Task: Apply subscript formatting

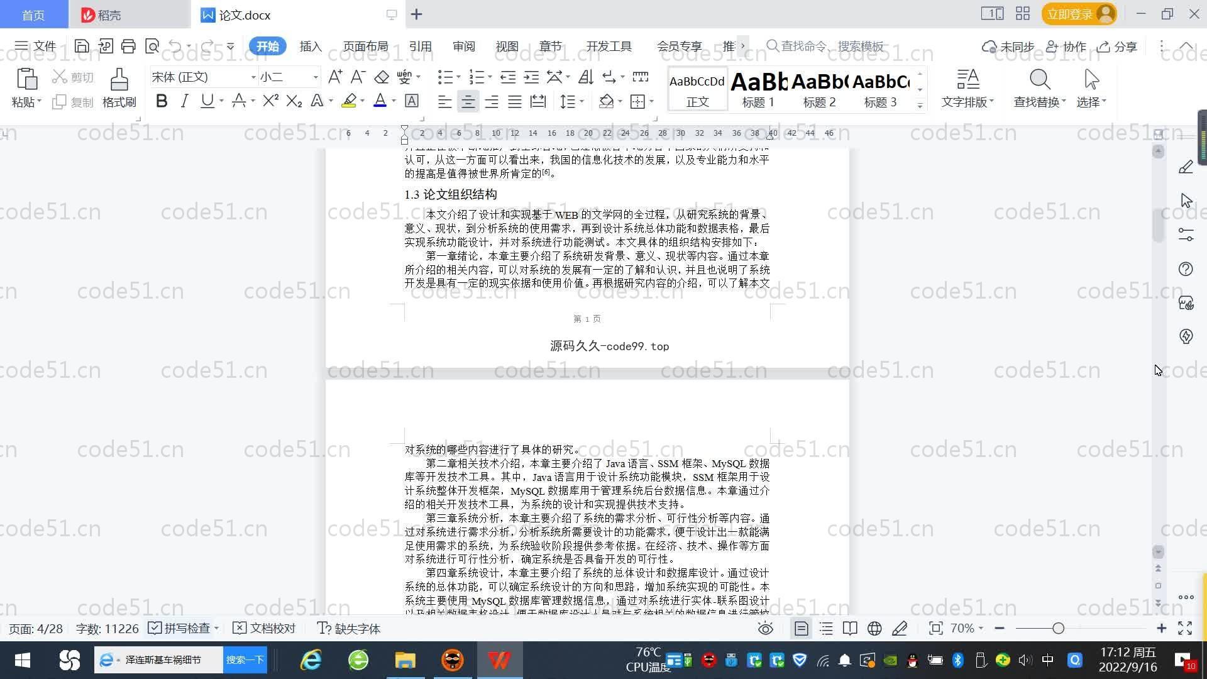Action: pyautogui.click(x=294, y=101)
